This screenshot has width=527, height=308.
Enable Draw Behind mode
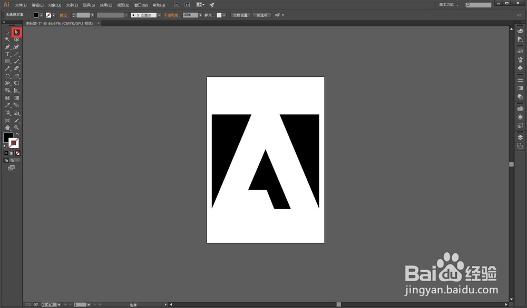(x=12, y=160)
